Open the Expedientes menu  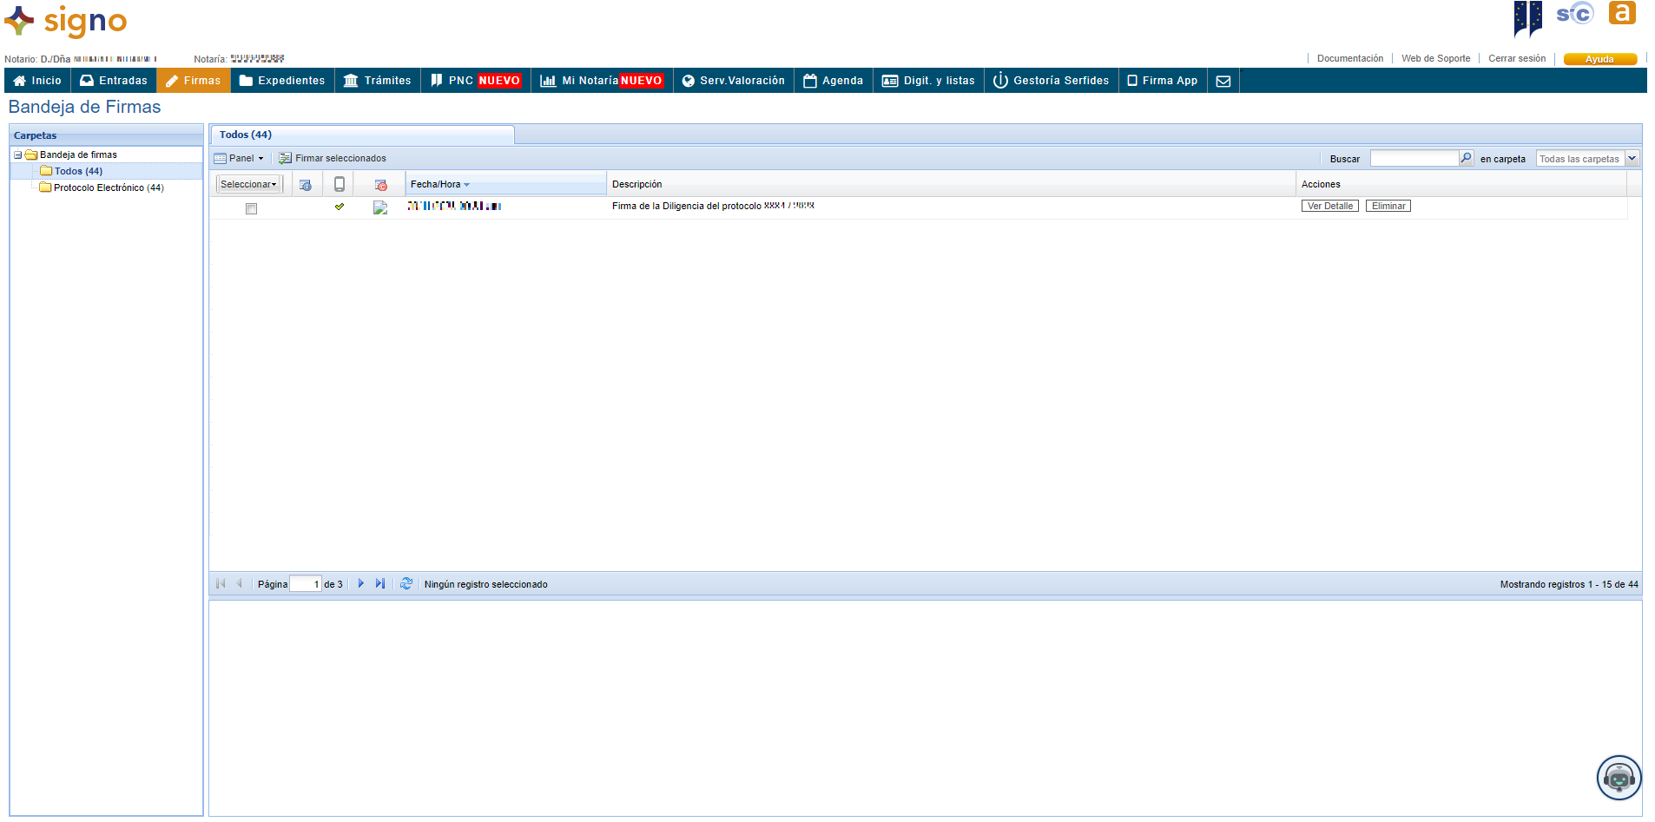(282, 81)
